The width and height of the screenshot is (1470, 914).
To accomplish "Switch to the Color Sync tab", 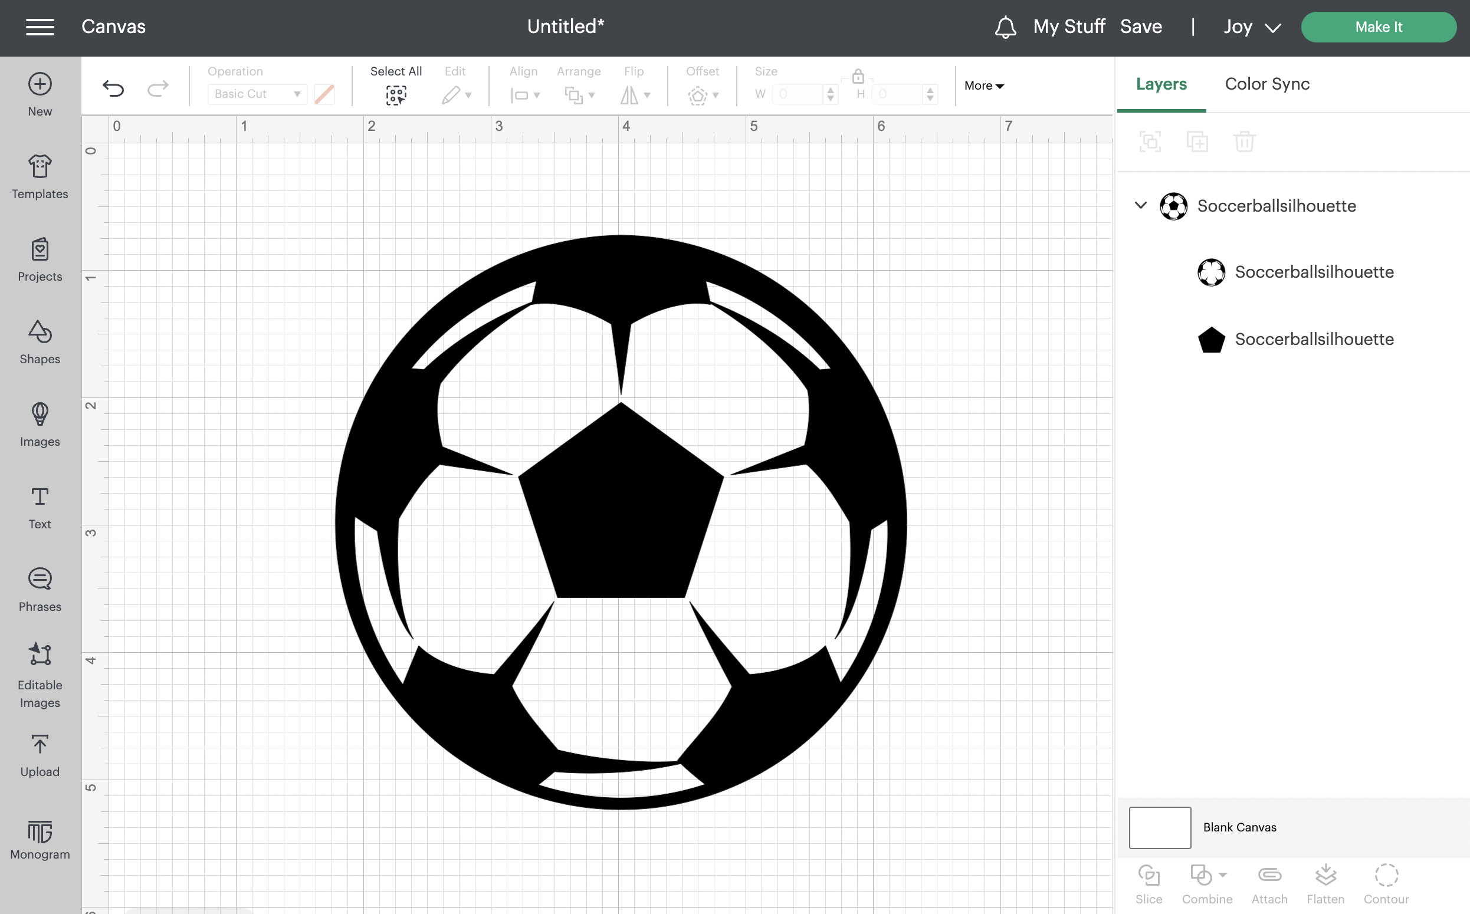I will pos(1266,84).
